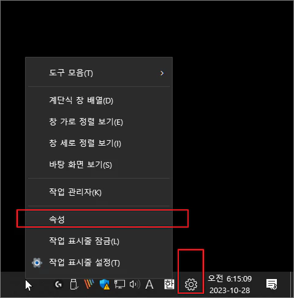Open Windows Security shield warning icon
The height and width of the screenshot is (298, 294).
click(x=105, y=284)
